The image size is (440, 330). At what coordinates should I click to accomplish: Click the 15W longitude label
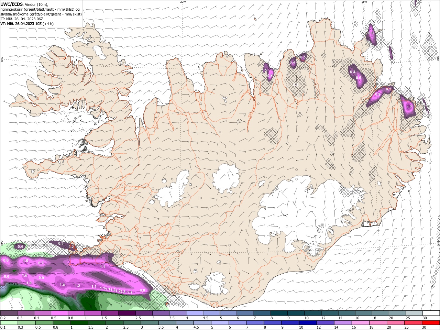pyautogui.click(x=364, y=2)
